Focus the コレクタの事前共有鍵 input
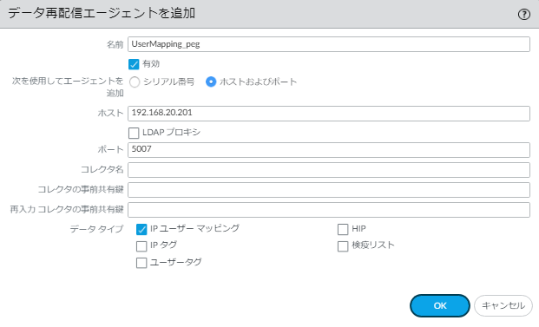This screenshot has height=327, width=539. 329,190
